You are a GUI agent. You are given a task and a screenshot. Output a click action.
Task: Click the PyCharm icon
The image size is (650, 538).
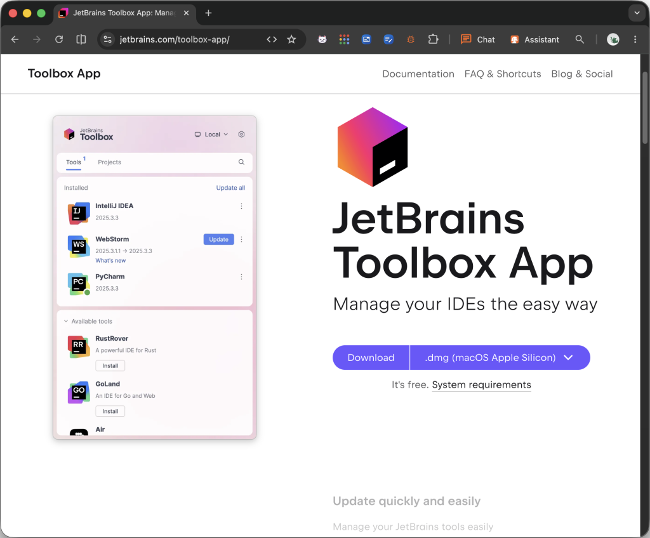[x=79, y=284]
